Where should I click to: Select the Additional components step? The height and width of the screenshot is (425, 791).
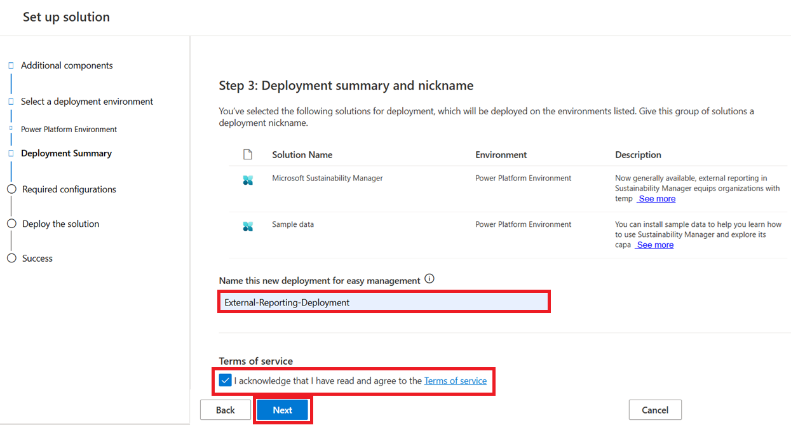point(67,65)
